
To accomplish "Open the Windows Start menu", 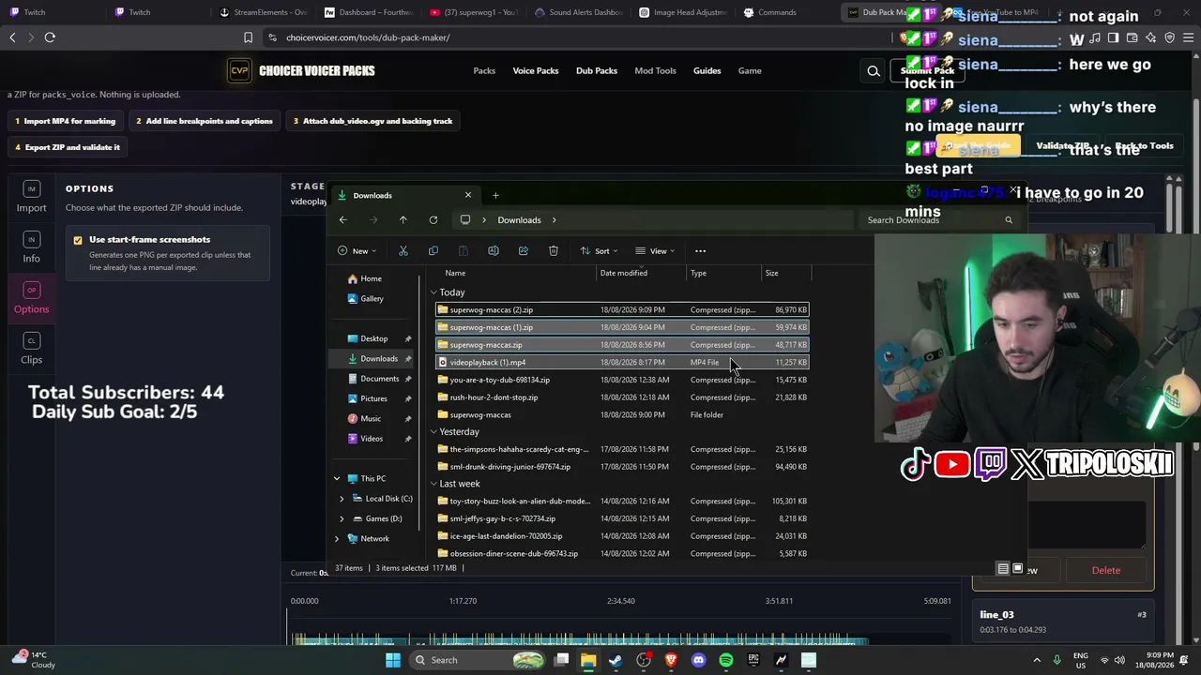I will point(393,660).
